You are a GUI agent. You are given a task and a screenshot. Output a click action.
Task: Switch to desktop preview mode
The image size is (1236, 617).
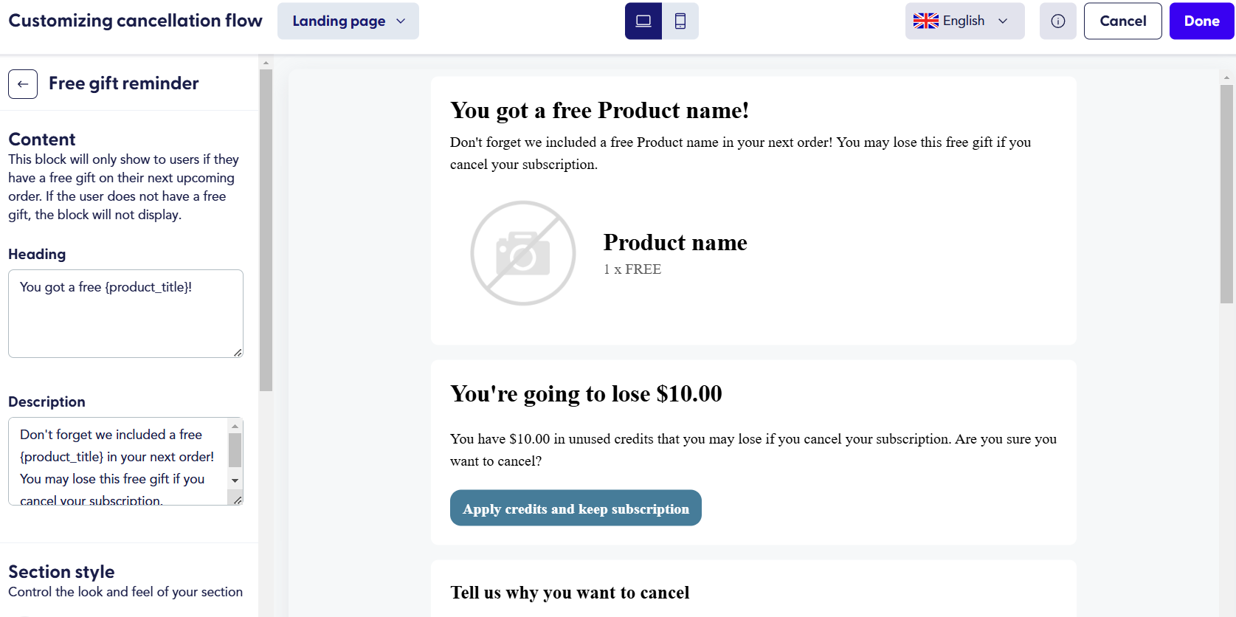[643, 21]
